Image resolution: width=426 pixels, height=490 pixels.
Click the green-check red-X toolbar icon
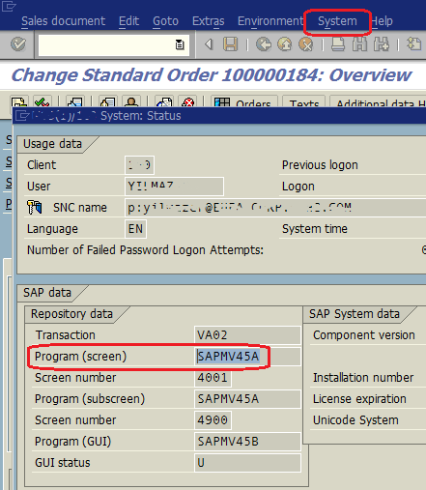coord(43,101)
